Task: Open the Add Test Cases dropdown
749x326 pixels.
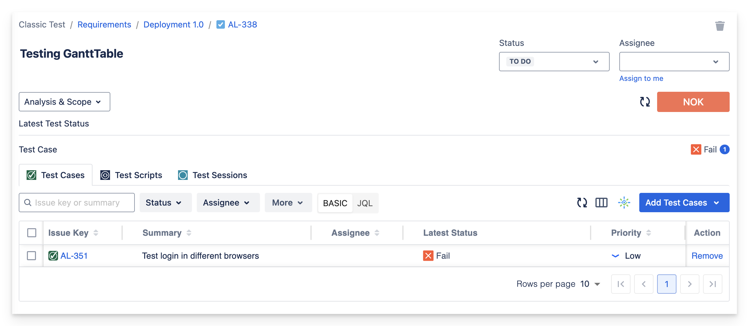Action: click(x=684, y=203)
